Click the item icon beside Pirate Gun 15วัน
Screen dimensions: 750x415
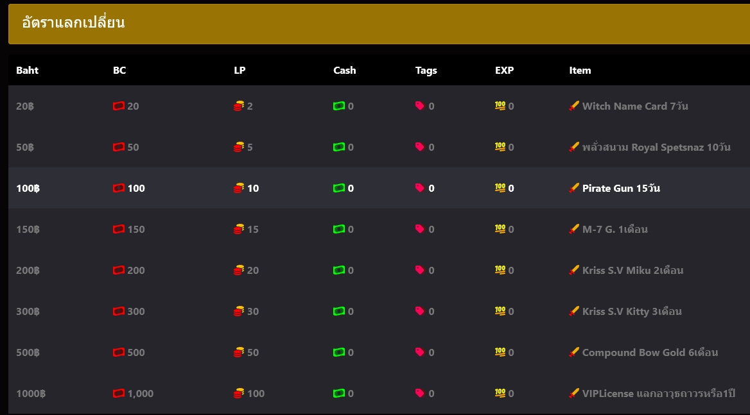(x=574, y=188)
